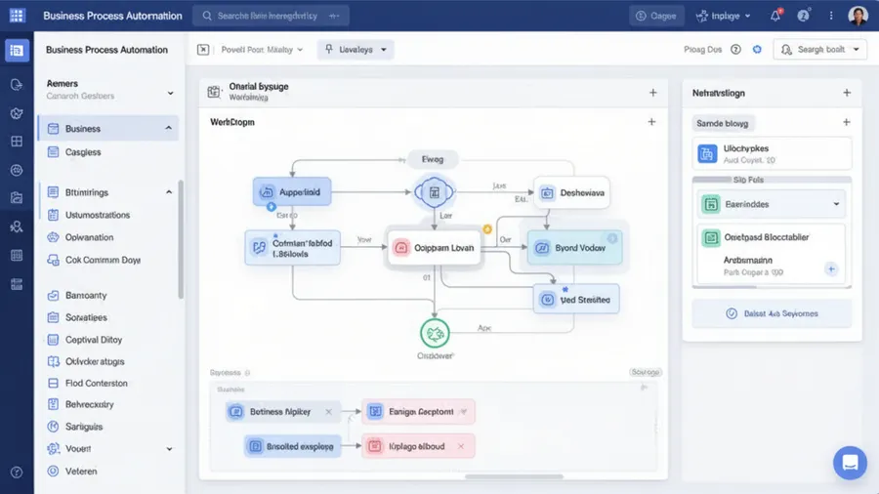Open the Seargh bosilt dropdown

tap(820, 50)
